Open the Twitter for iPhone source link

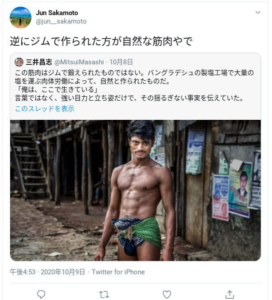click(x=118, y=272)
